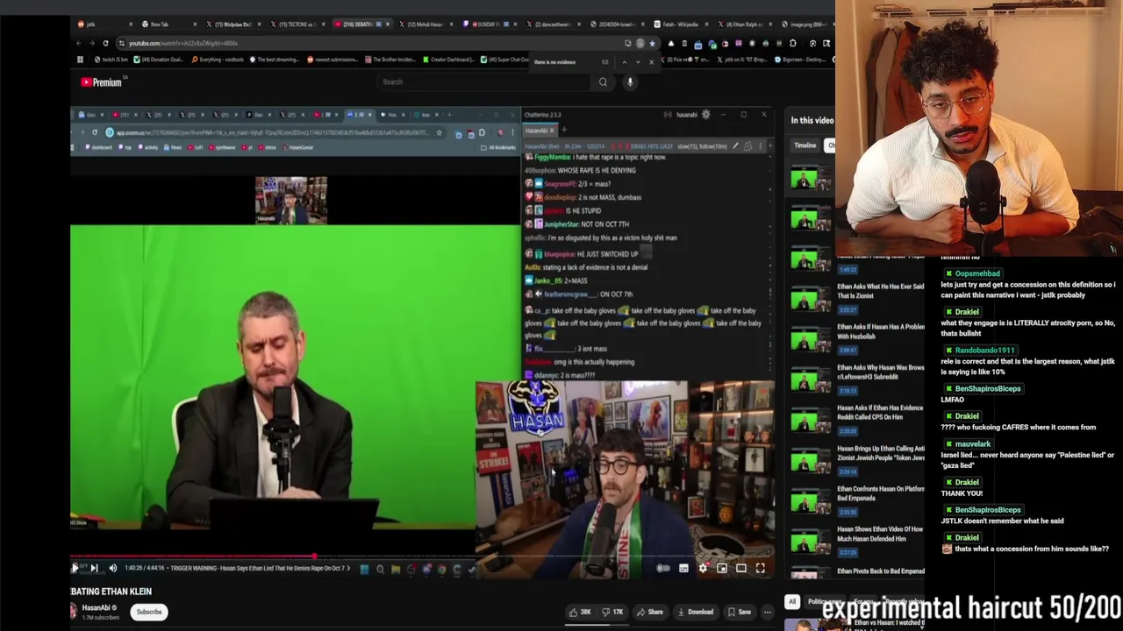This screenshot has height=631, width=1123.
Task: Focus the YouTube search field
Action: tap(485, 82)
